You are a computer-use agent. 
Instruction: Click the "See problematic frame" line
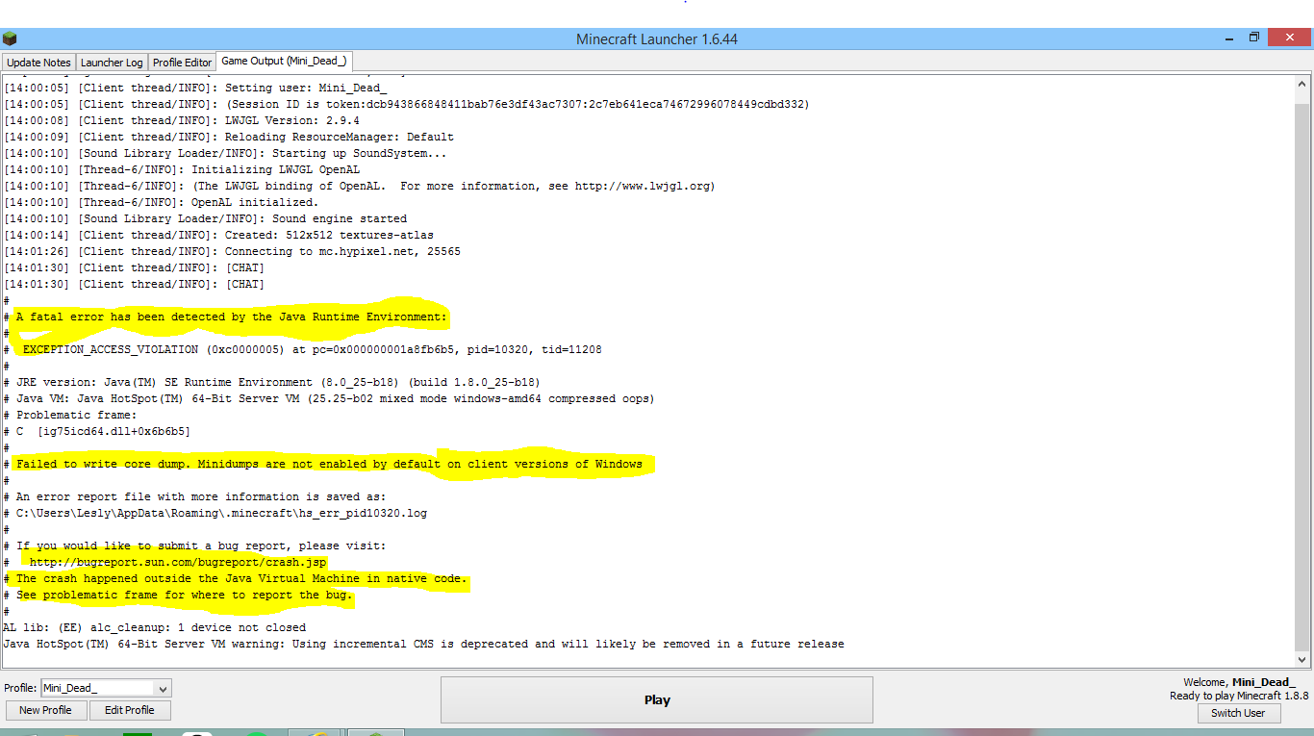coord(179,595)
